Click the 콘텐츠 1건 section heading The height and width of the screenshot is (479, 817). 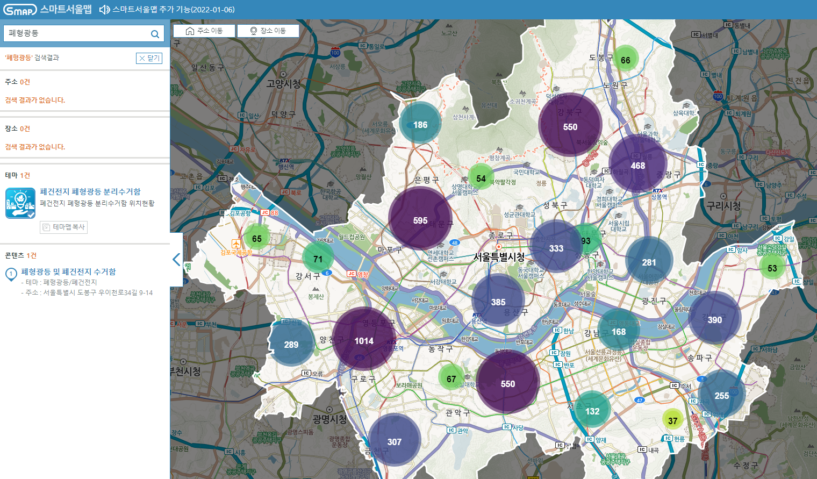(x=21, y=255)
